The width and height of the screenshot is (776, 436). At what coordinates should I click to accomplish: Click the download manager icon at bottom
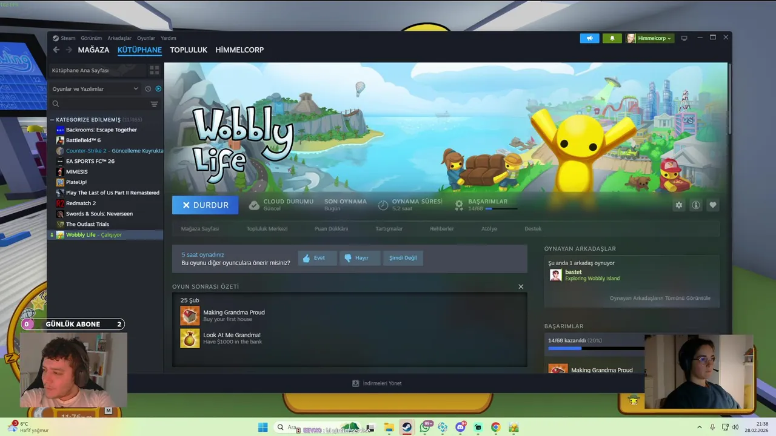tap(356, 383)
